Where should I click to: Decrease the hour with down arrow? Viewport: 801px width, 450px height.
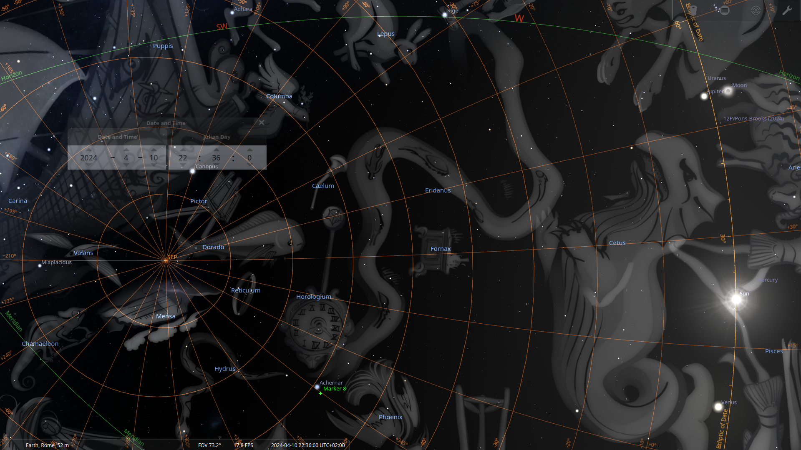tap(183, 165)
